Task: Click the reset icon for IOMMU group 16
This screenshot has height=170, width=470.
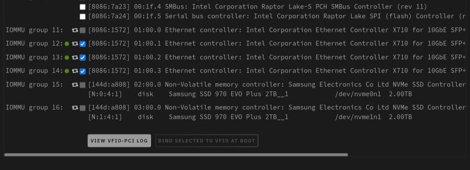Action: (x=75, y=108)
